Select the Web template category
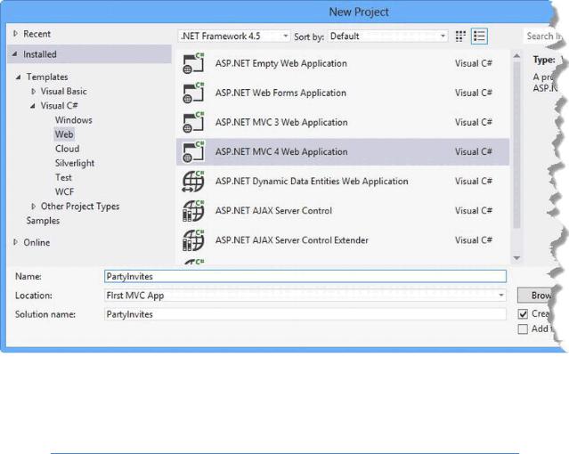The width and height of the screenshot is (569, 454). 64,134
